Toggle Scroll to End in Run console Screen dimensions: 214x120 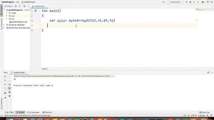9,88
